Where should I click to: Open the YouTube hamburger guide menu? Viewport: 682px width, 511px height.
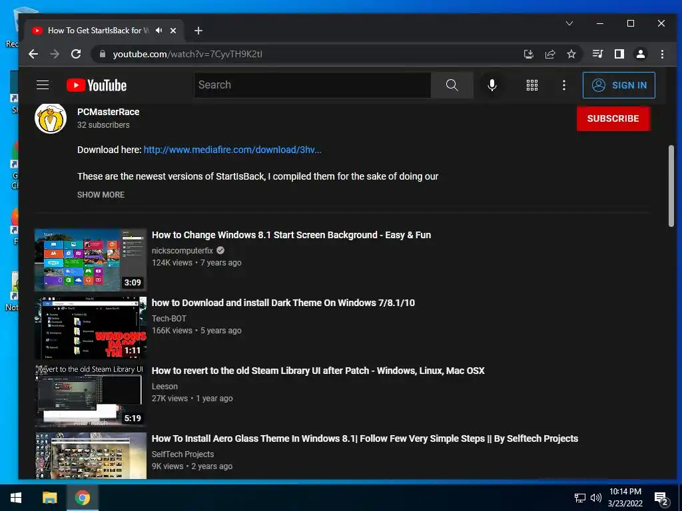click(43, 85)
